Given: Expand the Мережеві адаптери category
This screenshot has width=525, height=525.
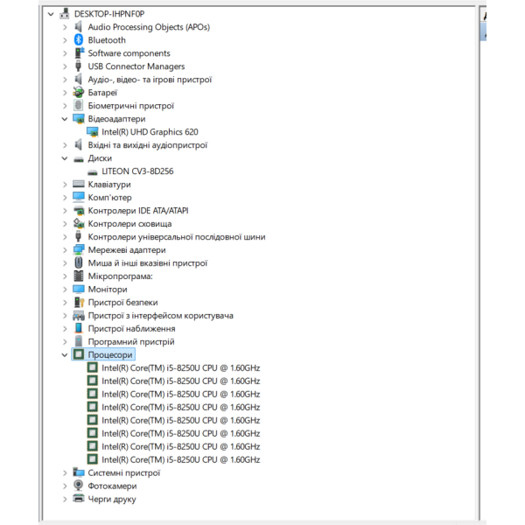Looking at the screenshot, I should click(65, 250).
